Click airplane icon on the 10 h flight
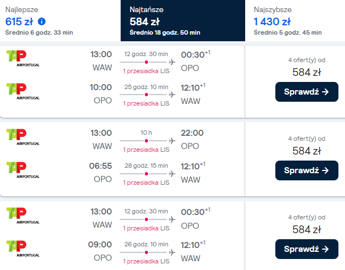The width and height of the screenshot is (345, 270). [172, 141]
